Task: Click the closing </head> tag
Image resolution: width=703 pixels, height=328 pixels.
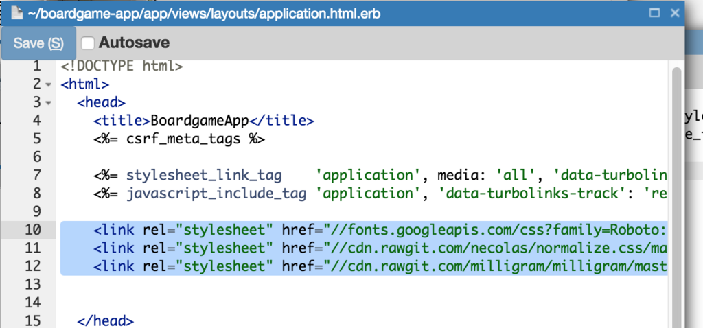Action: pyautogui.click(x=105, y=321)
